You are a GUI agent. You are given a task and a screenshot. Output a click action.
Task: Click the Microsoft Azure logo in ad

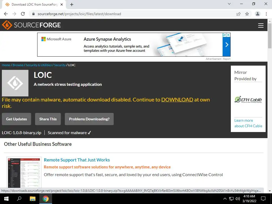[x=56, y=39]
